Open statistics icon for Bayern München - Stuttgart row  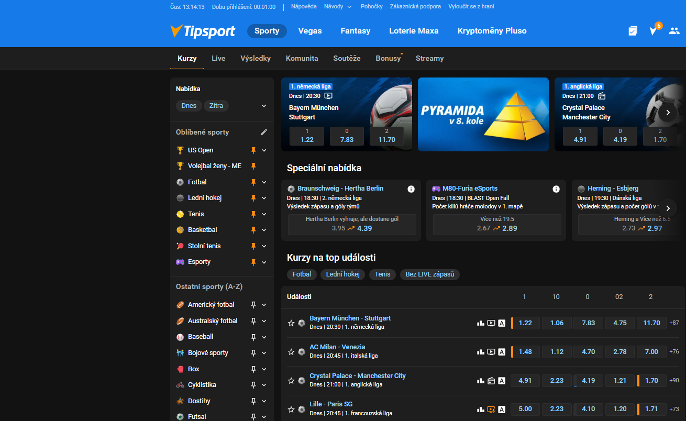coord(481,323)
